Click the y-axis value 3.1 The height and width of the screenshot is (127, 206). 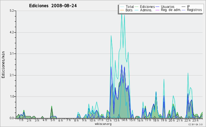(12, 54)
